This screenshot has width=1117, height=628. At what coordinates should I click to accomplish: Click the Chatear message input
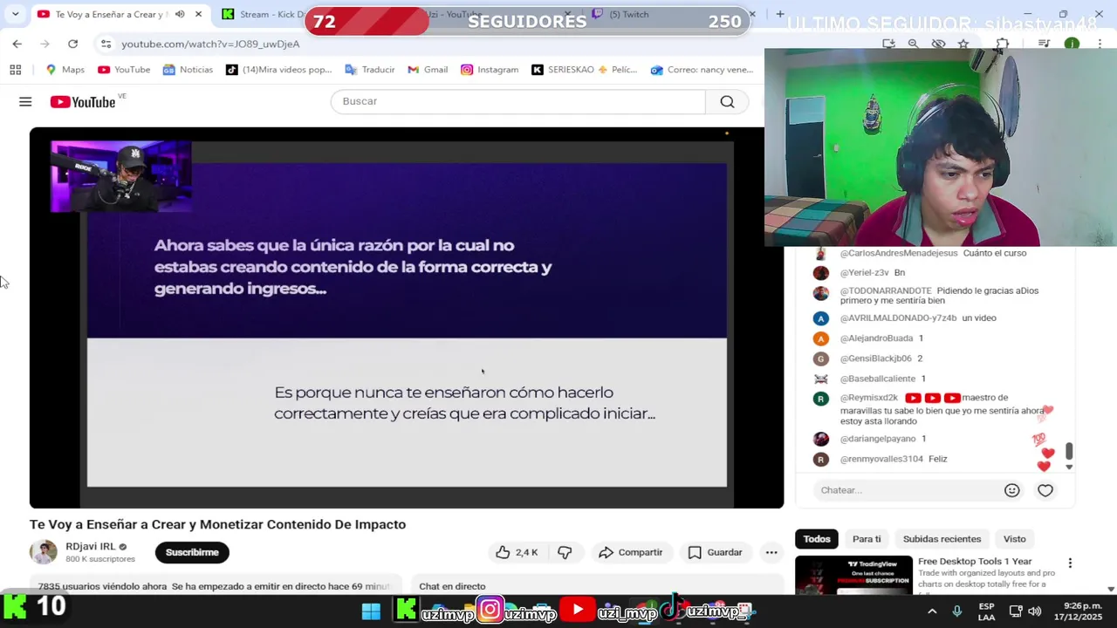[908, 490]
